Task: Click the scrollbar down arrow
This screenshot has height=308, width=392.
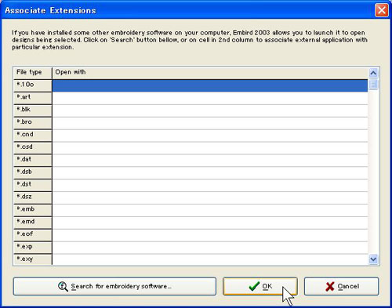Action: 373,259
